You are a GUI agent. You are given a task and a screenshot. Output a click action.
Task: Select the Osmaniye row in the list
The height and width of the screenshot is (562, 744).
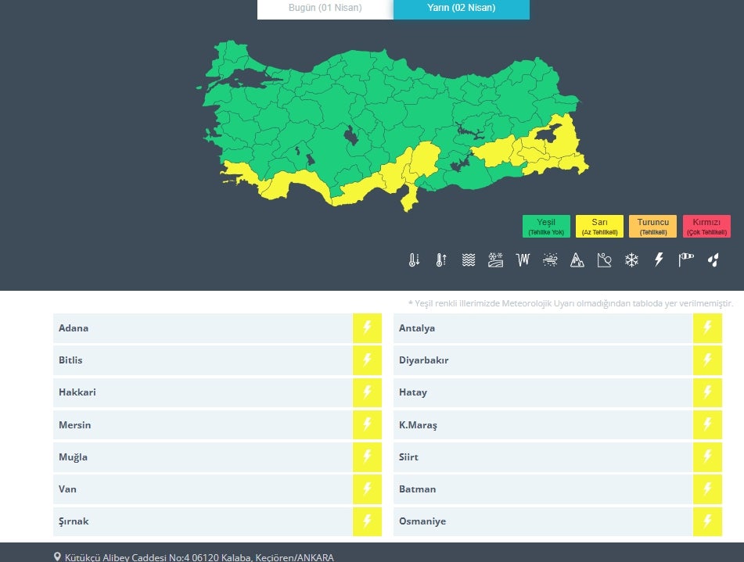point(543,521)
